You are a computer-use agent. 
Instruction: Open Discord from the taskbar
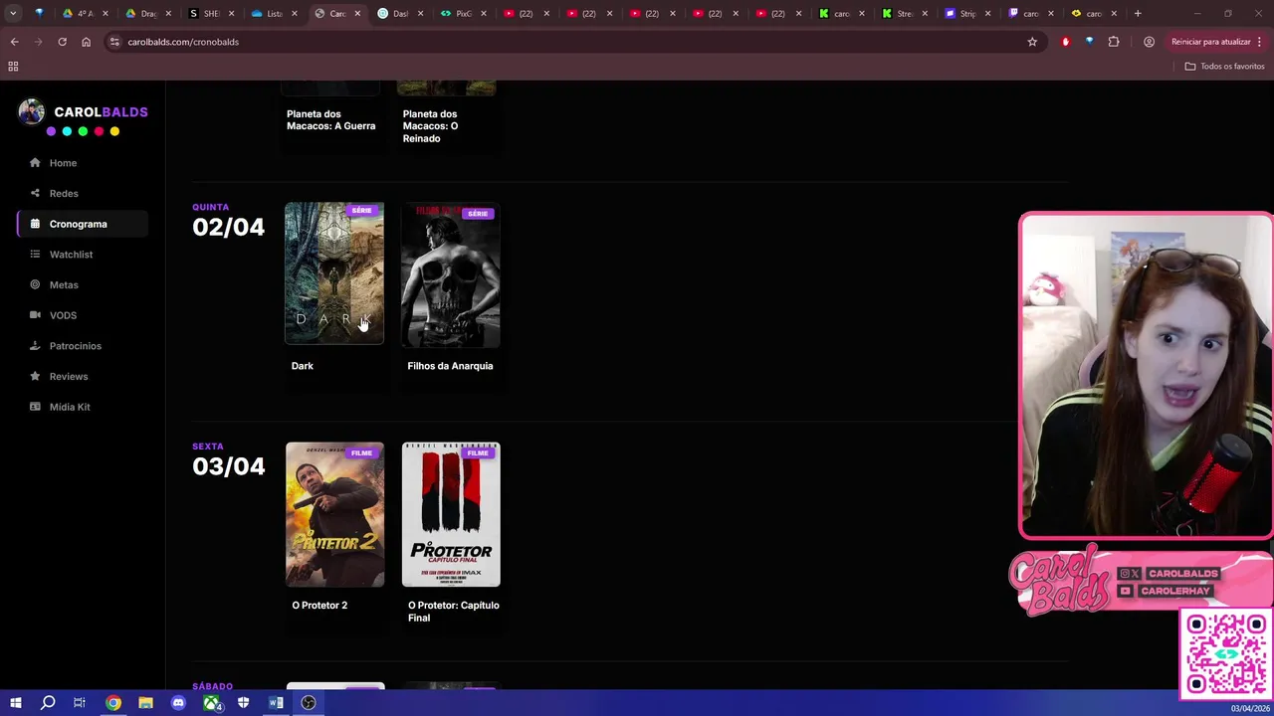(178, 703)
